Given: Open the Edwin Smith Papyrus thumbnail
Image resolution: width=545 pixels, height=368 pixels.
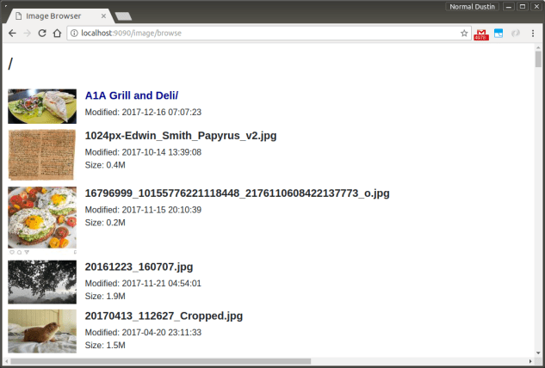Looking at the screenshot, I should click(x=42, y=155).
